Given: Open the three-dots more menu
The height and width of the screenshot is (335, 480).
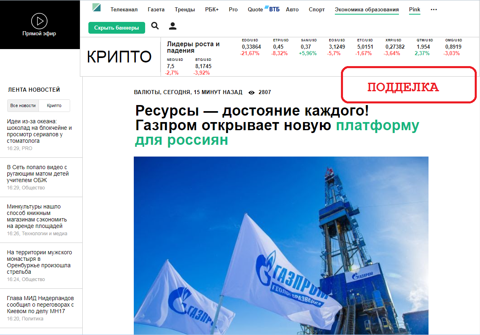Looking at the screenshot, I should 434,9.
